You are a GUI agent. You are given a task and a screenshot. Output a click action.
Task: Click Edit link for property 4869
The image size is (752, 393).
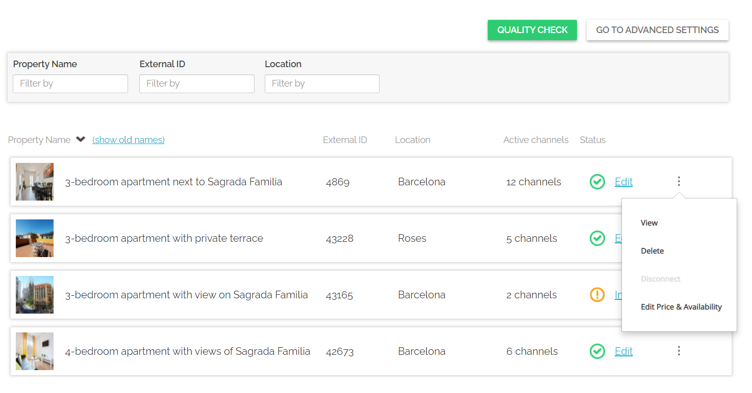pyautogui.click(x=623, y=182)
